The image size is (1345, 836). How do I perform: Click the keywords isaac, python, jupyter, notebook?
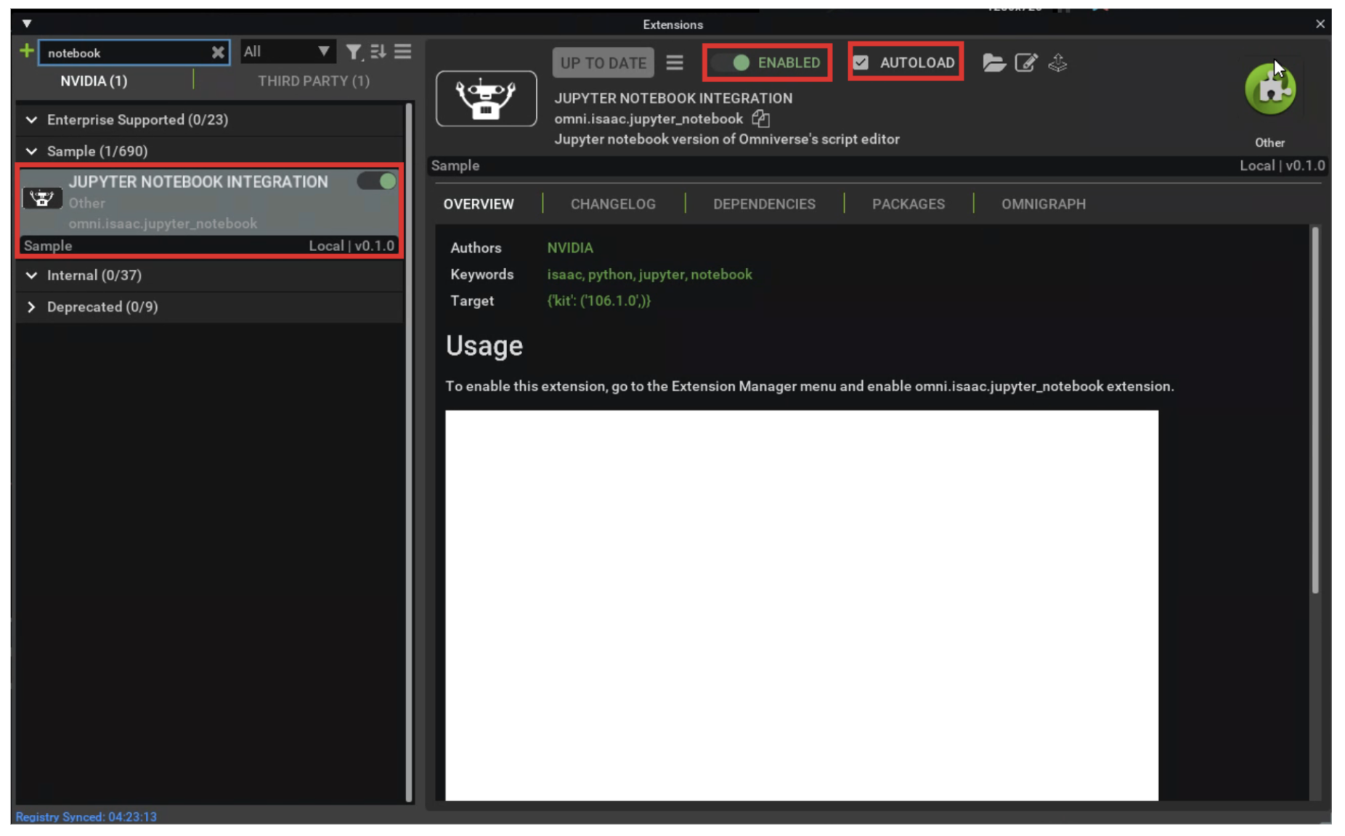(x=649, y=274)
